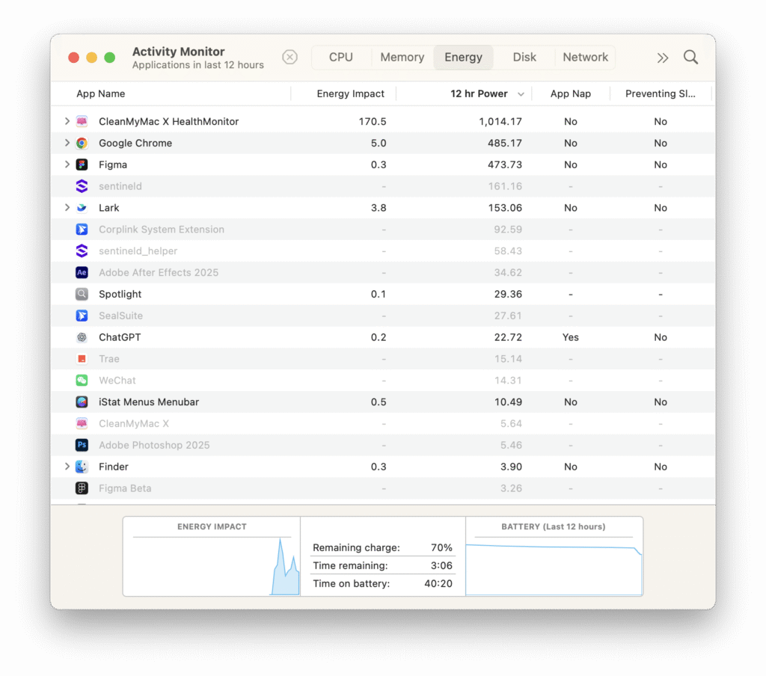Click the SealSuite app icon
The image size is (766, 676).
click(82, 316)
